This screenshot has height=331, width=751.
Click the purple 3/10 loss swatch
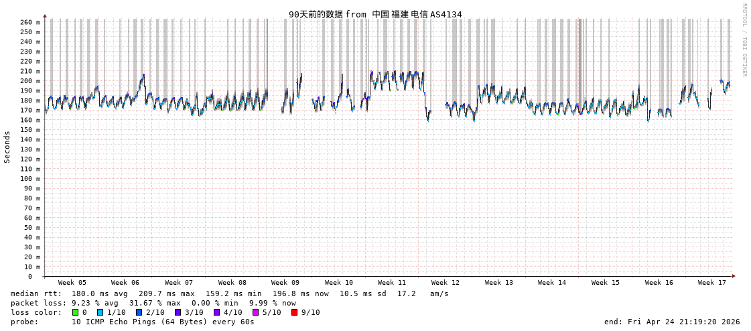click(x=178, y=312)
